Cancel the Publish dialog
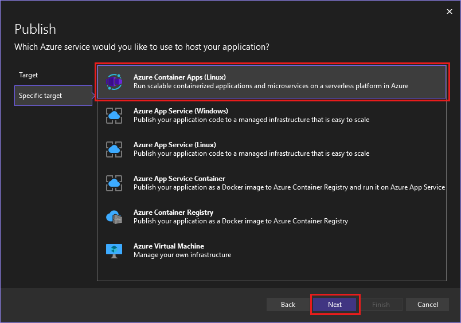 pos(428,305)
